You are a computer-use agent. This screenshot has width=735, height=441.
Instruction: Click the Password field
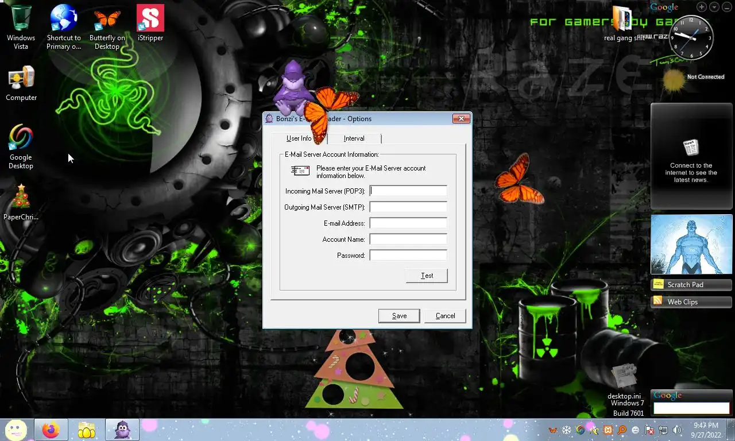pyautogui.click(x=408, y=255)
